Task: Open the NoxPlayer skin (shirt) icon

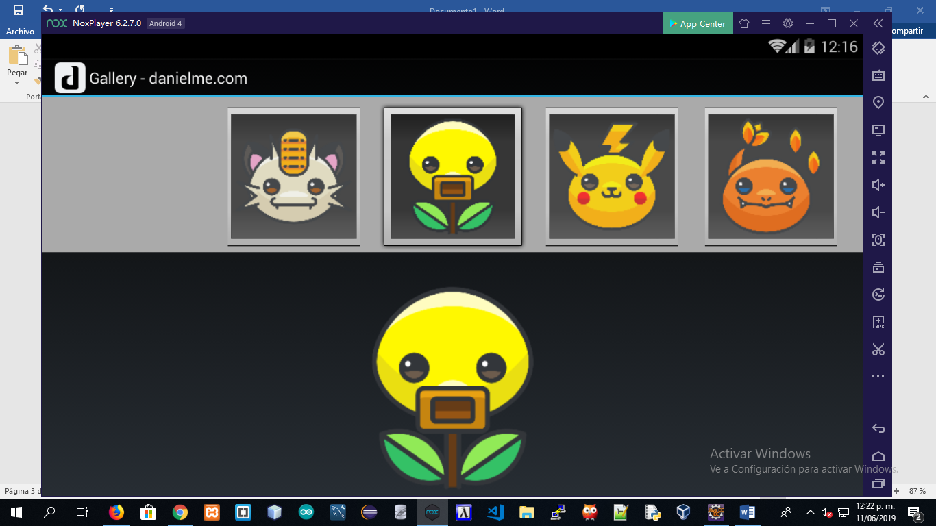Action: pyautogui.click(x=744, y=23)
